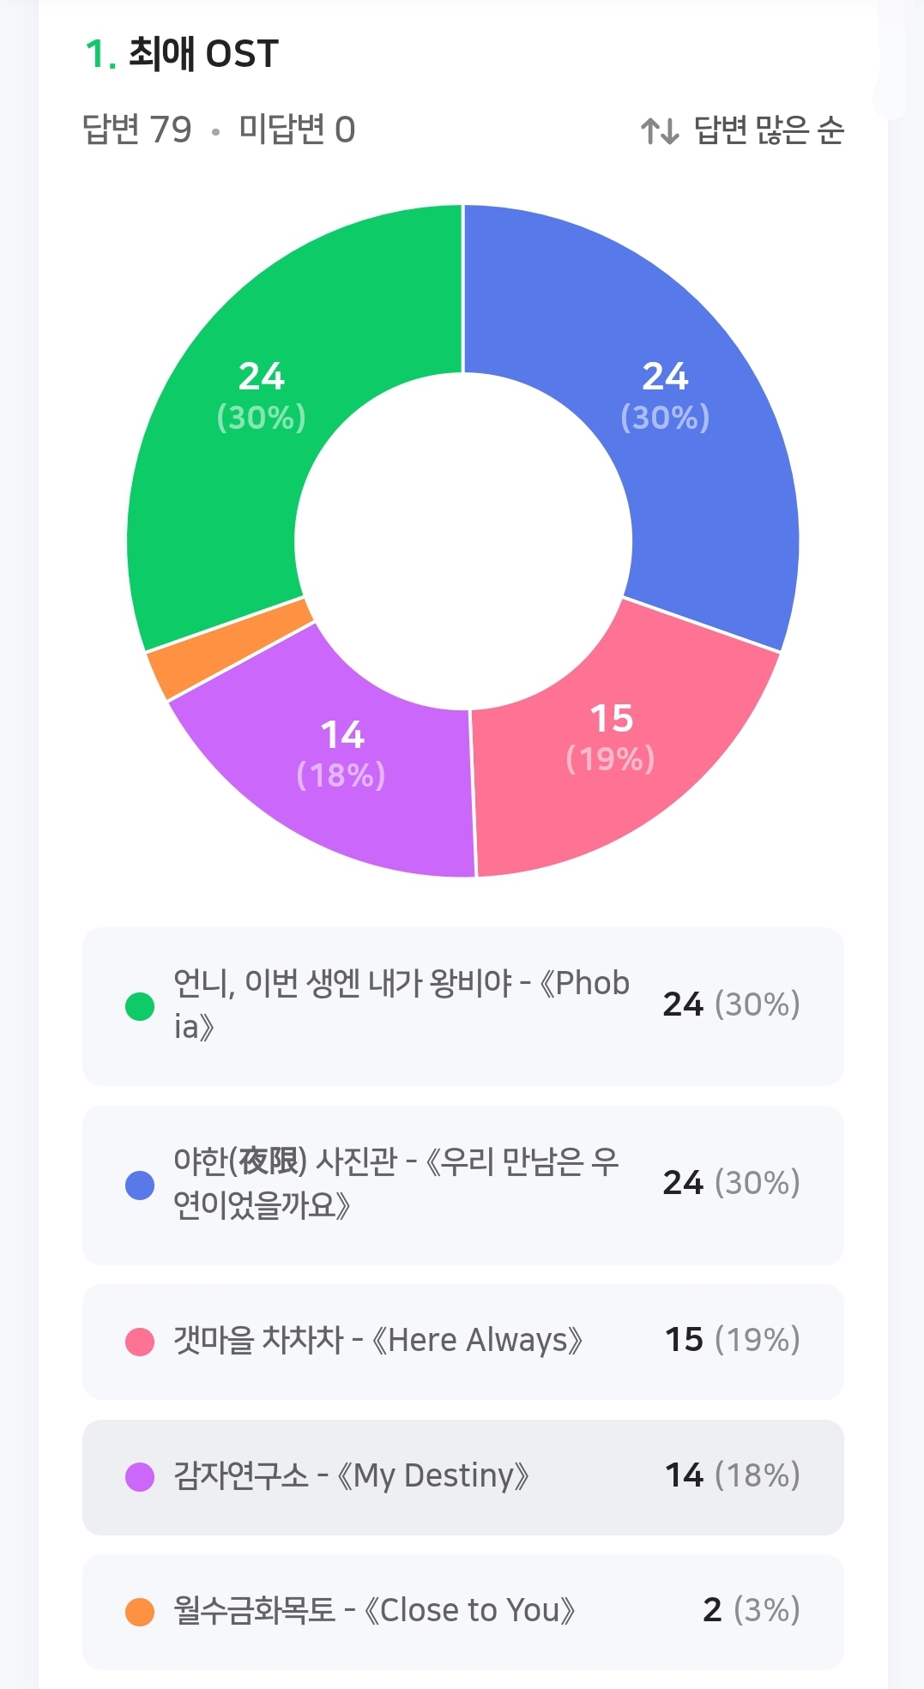Click the 최애 OST question title
This screenshot has height=1689, width=924.
pyautogui.click(x=203, y=54)
